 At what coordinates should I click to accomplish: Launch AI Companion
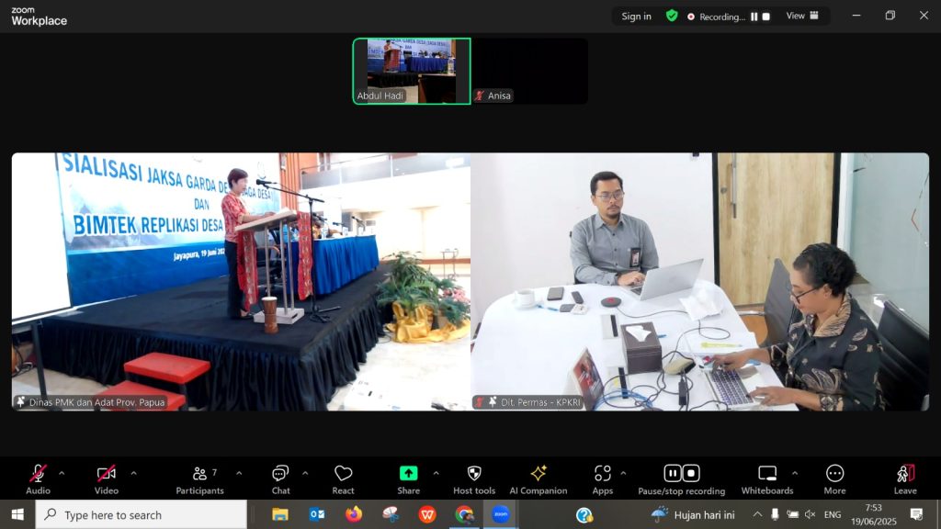coord(539,479)
